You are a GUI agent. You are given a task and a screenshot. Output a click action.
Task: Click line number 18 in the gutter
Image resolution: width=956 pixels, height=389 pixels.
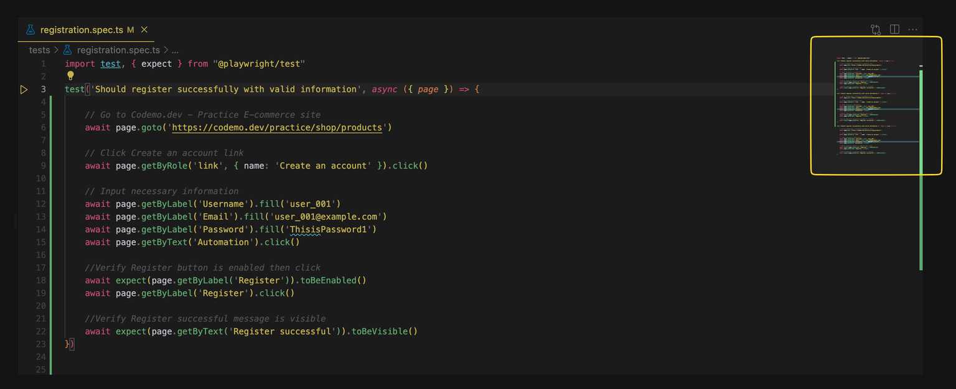[40, 280]
